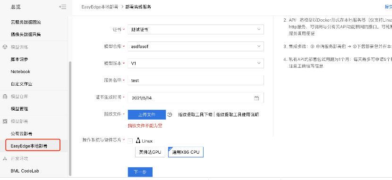The width and height of the screenshot is (392, 180).
Task: Open the 模型版本 V1 dropdown
Action: [x=196, y=63]
